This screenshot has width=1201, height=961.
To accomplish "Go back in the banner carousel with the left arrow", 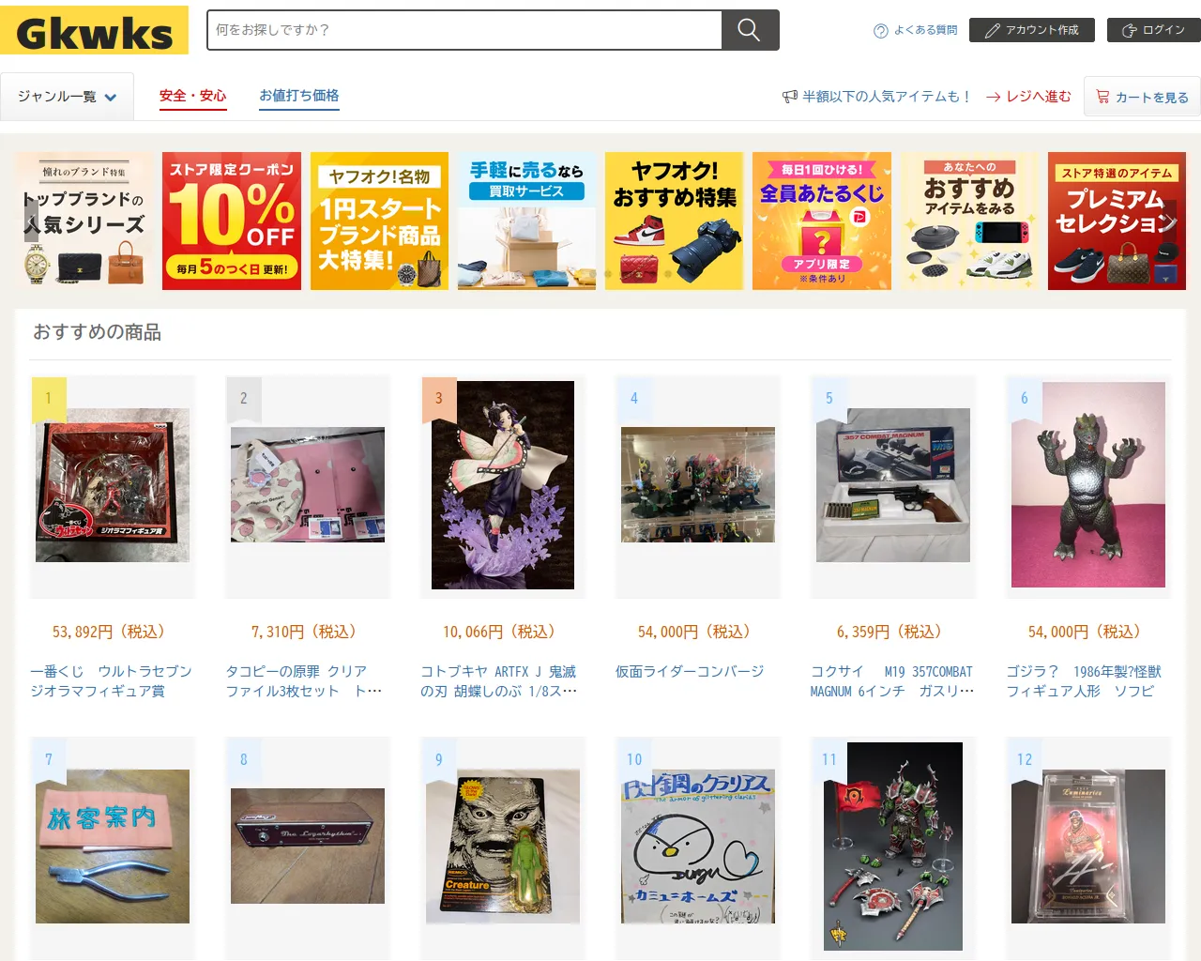I will (x=31, y=221).
